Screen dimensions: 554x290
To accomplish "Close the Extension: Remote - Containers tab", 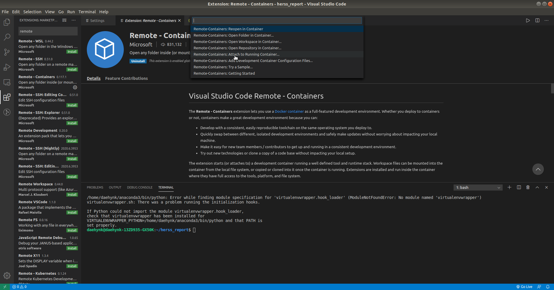I will pyautogui.click(x=179, y=20).
